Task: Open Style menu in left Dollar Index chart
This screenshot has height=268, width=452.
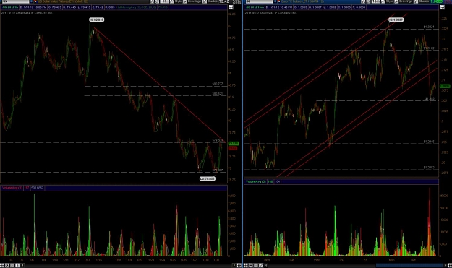Action: (178, 1)
